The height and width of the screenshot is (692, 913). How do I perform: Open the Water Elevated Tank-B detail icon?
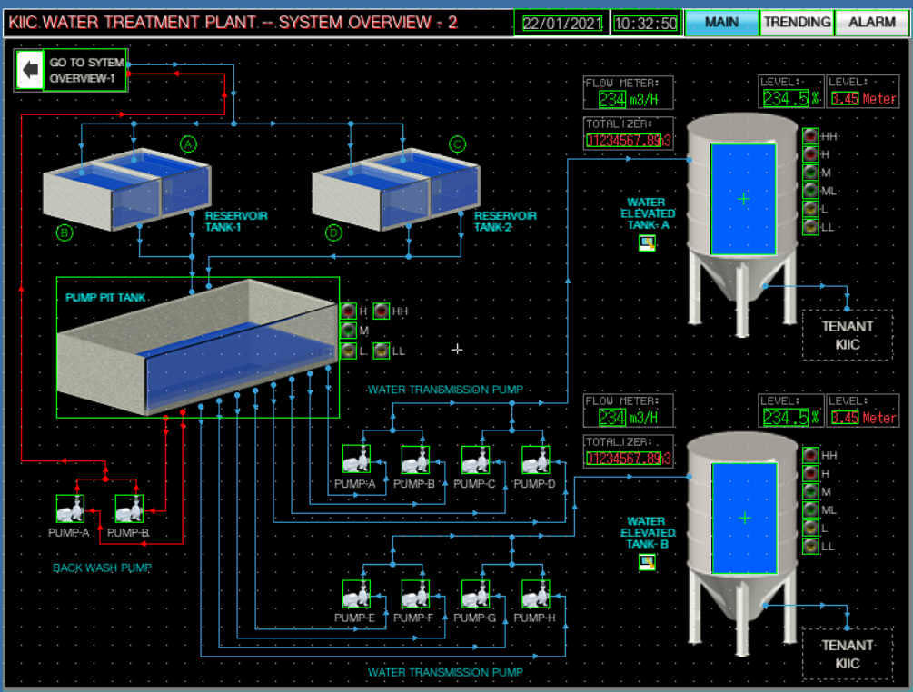pyautogui.click(x=647, y=562)
